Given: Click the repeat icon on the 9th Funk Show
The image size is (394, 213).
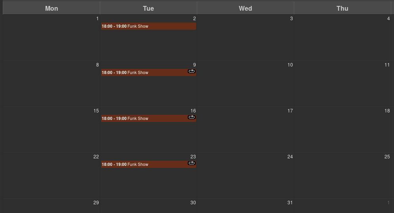Looking at the screenshot, I should point(192,71).
